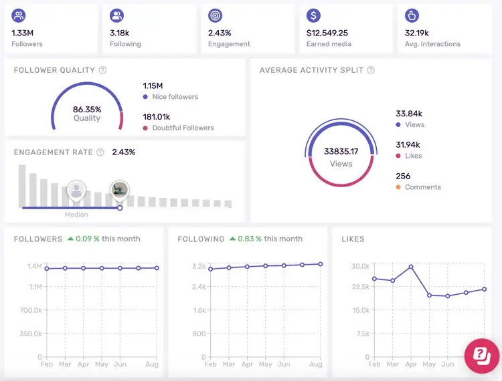Open Average Activity Split help icon

371,70
